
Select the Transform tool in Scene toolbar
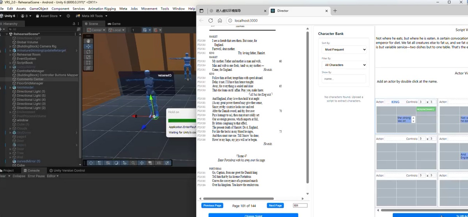[89, 68]
